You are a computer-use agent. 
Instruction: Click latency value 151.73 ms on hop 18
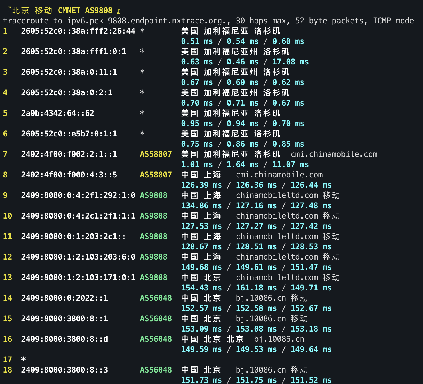[201, 380]
